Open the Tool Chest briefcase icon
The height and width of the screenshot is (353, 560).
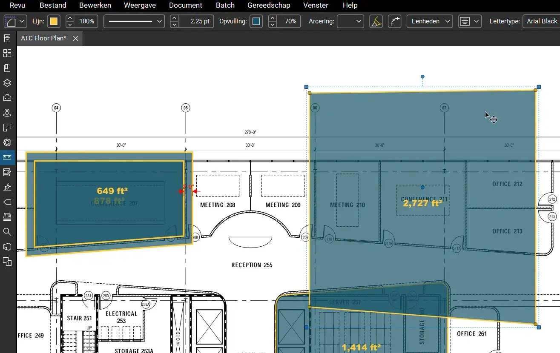[x=7, y=98]
